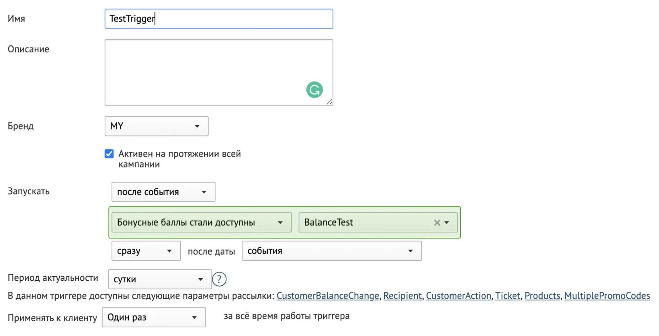
Task: Click inside the Описание text area
Action: point(219,73)
